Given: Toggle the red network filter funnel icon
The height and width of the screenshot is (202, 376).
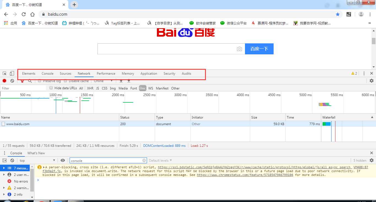Looking at the screenshot, I should point(22,81).
